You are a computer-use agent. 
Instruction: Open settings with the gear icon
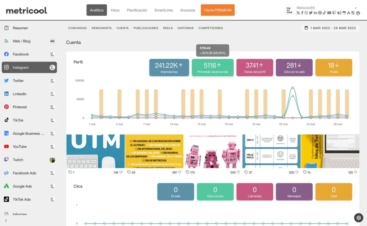pyautogui.click(x=358, y=218)
